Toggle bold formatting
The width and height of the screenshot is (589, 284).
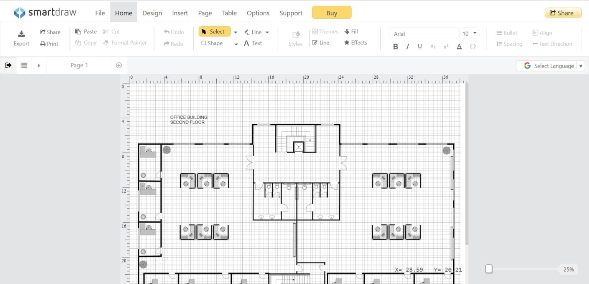(395, 46)
